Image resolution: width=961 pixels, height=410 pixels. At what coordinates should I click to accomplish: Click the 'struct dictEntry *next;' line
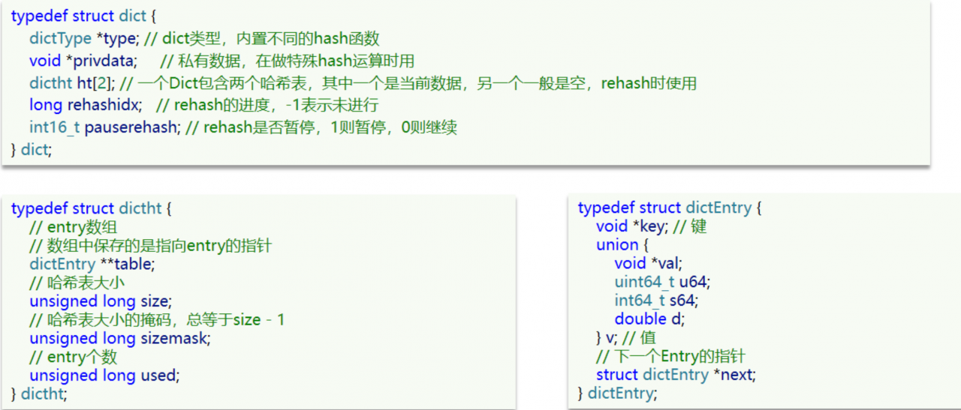pyautogui.click(x=676, y=374)
